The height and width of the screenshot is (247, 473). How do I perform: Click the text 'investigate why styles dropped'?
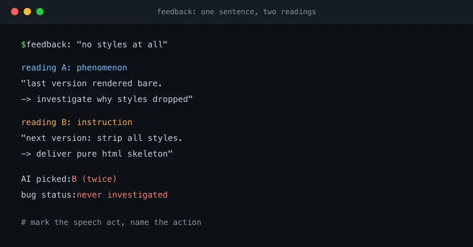click(115, 99)
